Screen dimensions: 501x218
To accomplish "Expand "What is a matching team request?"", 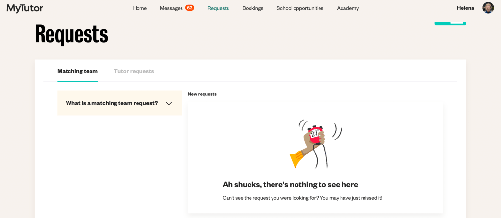I will point(112,103).
